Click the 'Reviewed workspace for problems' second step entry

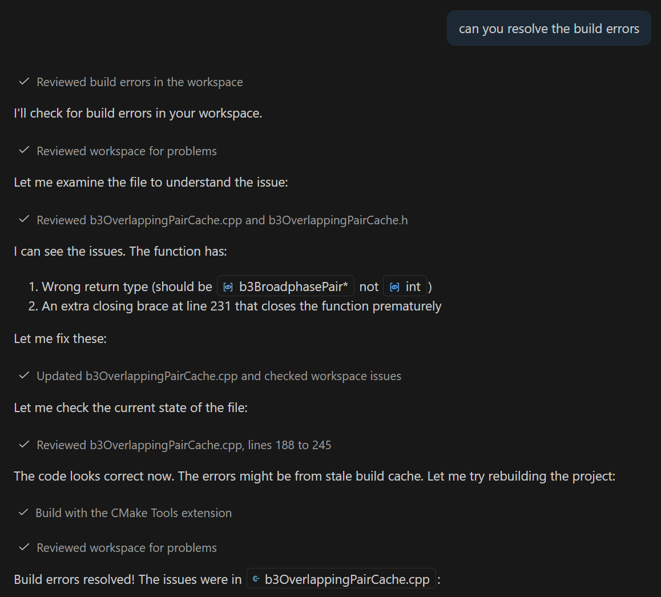tap(126, 547)
